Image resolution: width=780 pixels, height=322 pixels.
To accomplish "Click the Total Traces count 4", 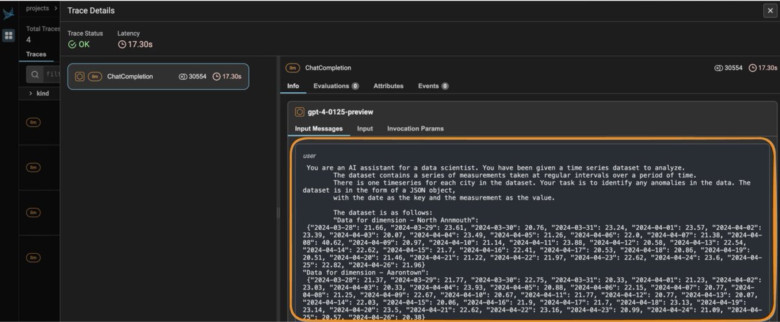I will (29, 40).
